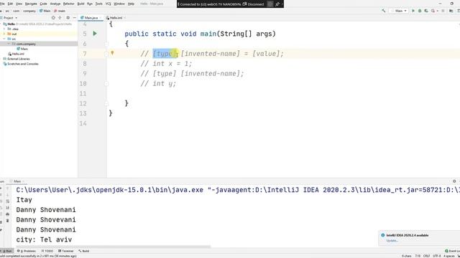Click the Stop icon in top toolbar
This screenshot has width=460, height=258.
pos(443,11)
